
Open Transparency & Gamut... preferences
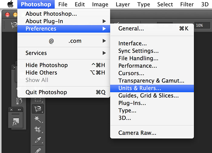(152, 81)
